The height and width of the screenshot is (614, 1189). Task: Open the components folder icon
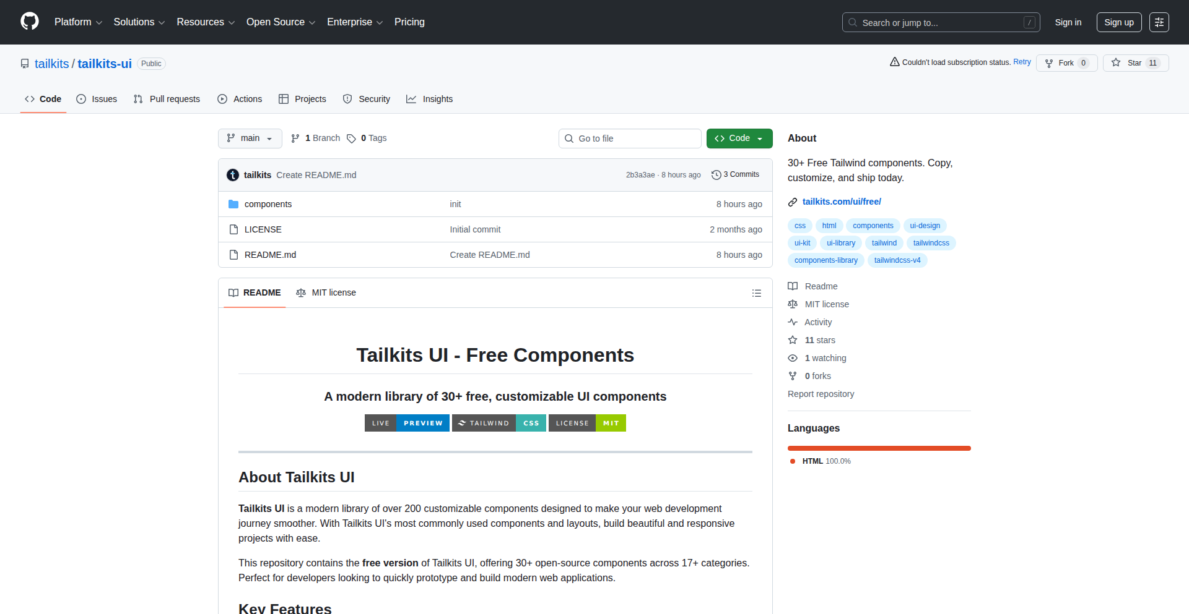point(233,203)
